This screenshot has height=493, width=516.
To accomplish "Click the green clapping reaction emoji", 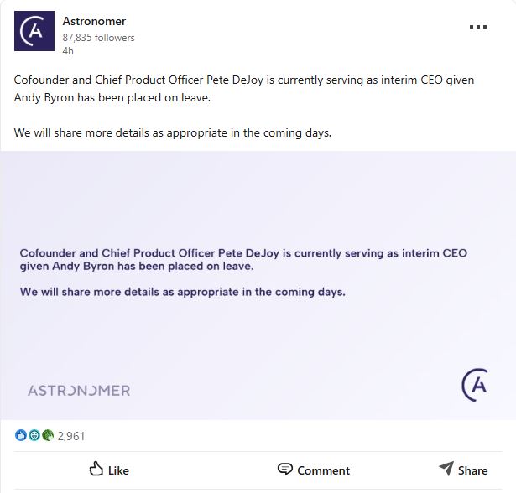I will tap(47, 436).
